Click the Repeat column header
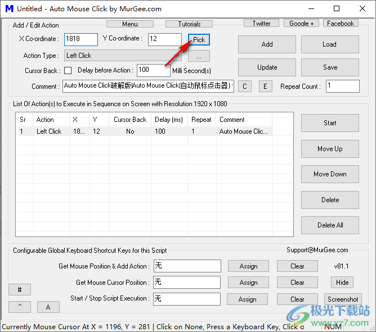 pos(202,120)
